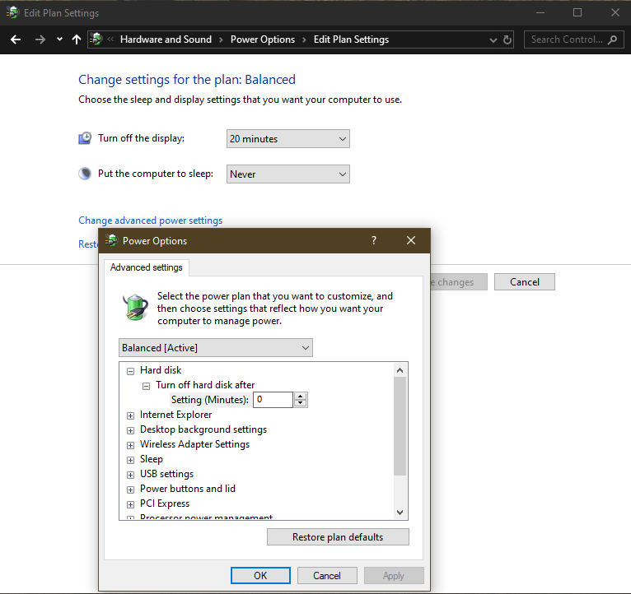This screenshot has height=594, width=631.
Task: Click the display timer icon
Action: [x=85, y=138]
